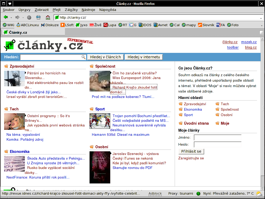Open the hockey players Sport thumbnail
265x199 pixels.
click(x=100, y=121)
